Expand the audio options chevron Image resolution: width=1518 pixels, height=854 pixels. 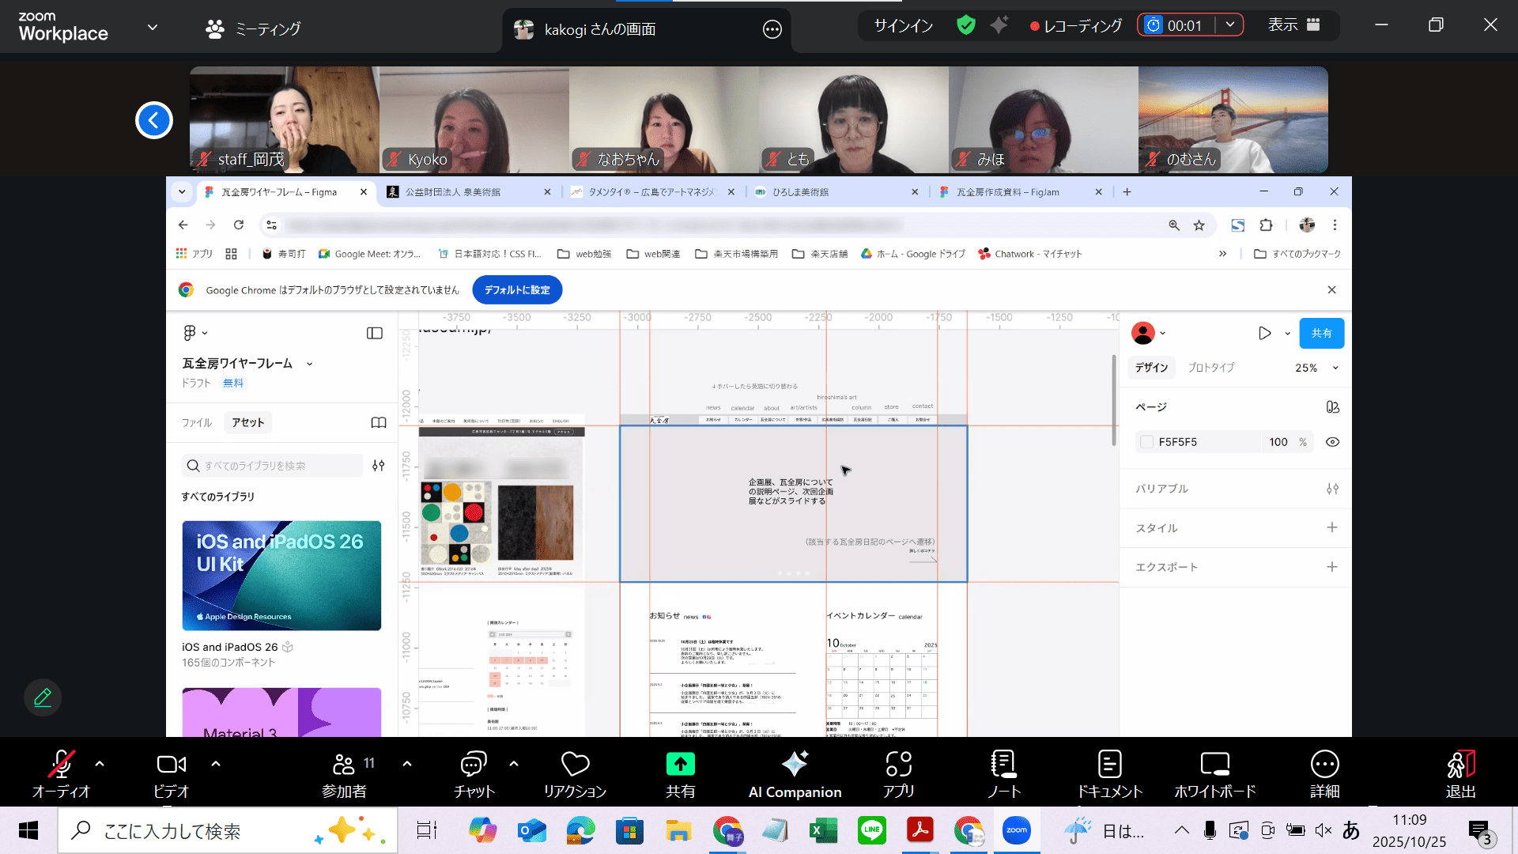100,764
